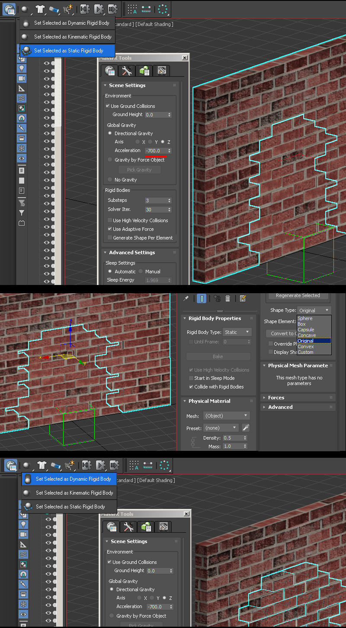This screenshot has height=628, width=346.
Task: Click highlighted Set Selected as Static Rigid Body
Action: 67,51
